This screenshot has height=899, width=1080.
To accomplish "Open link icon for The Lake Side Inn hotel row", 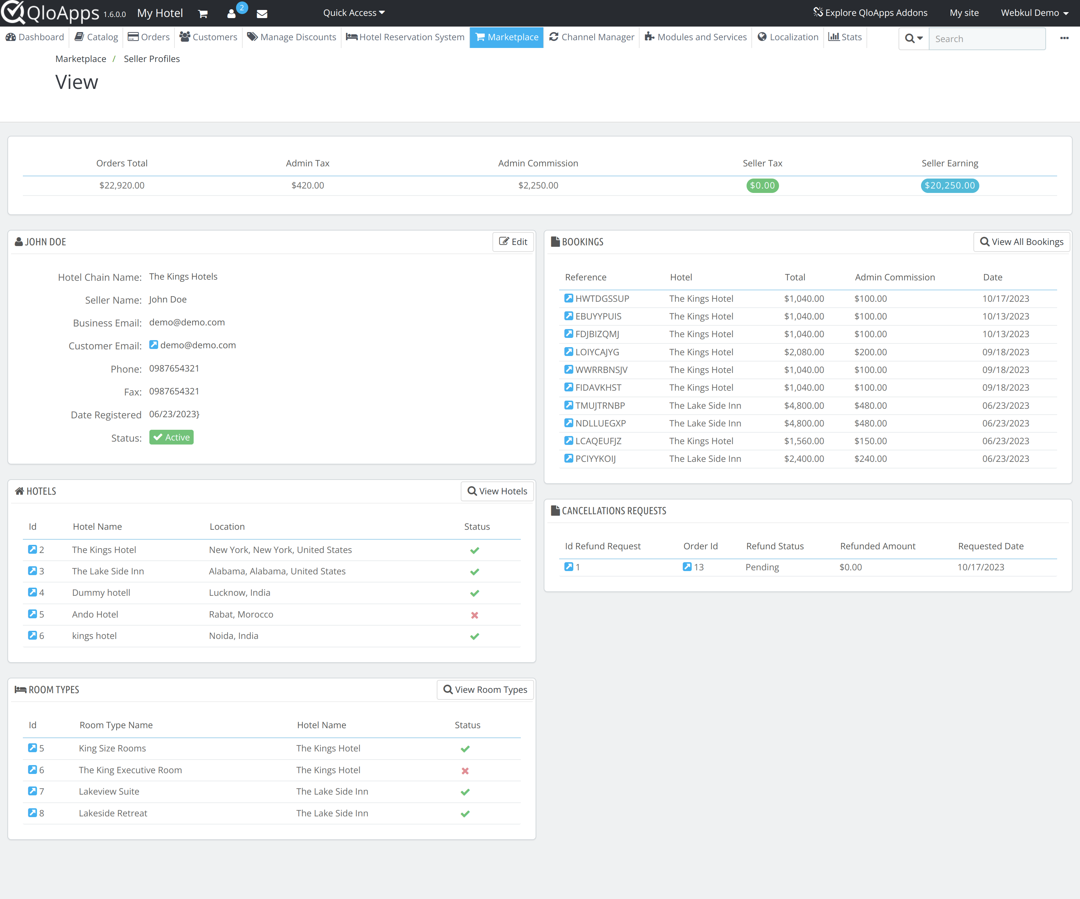I will [32, 571].
